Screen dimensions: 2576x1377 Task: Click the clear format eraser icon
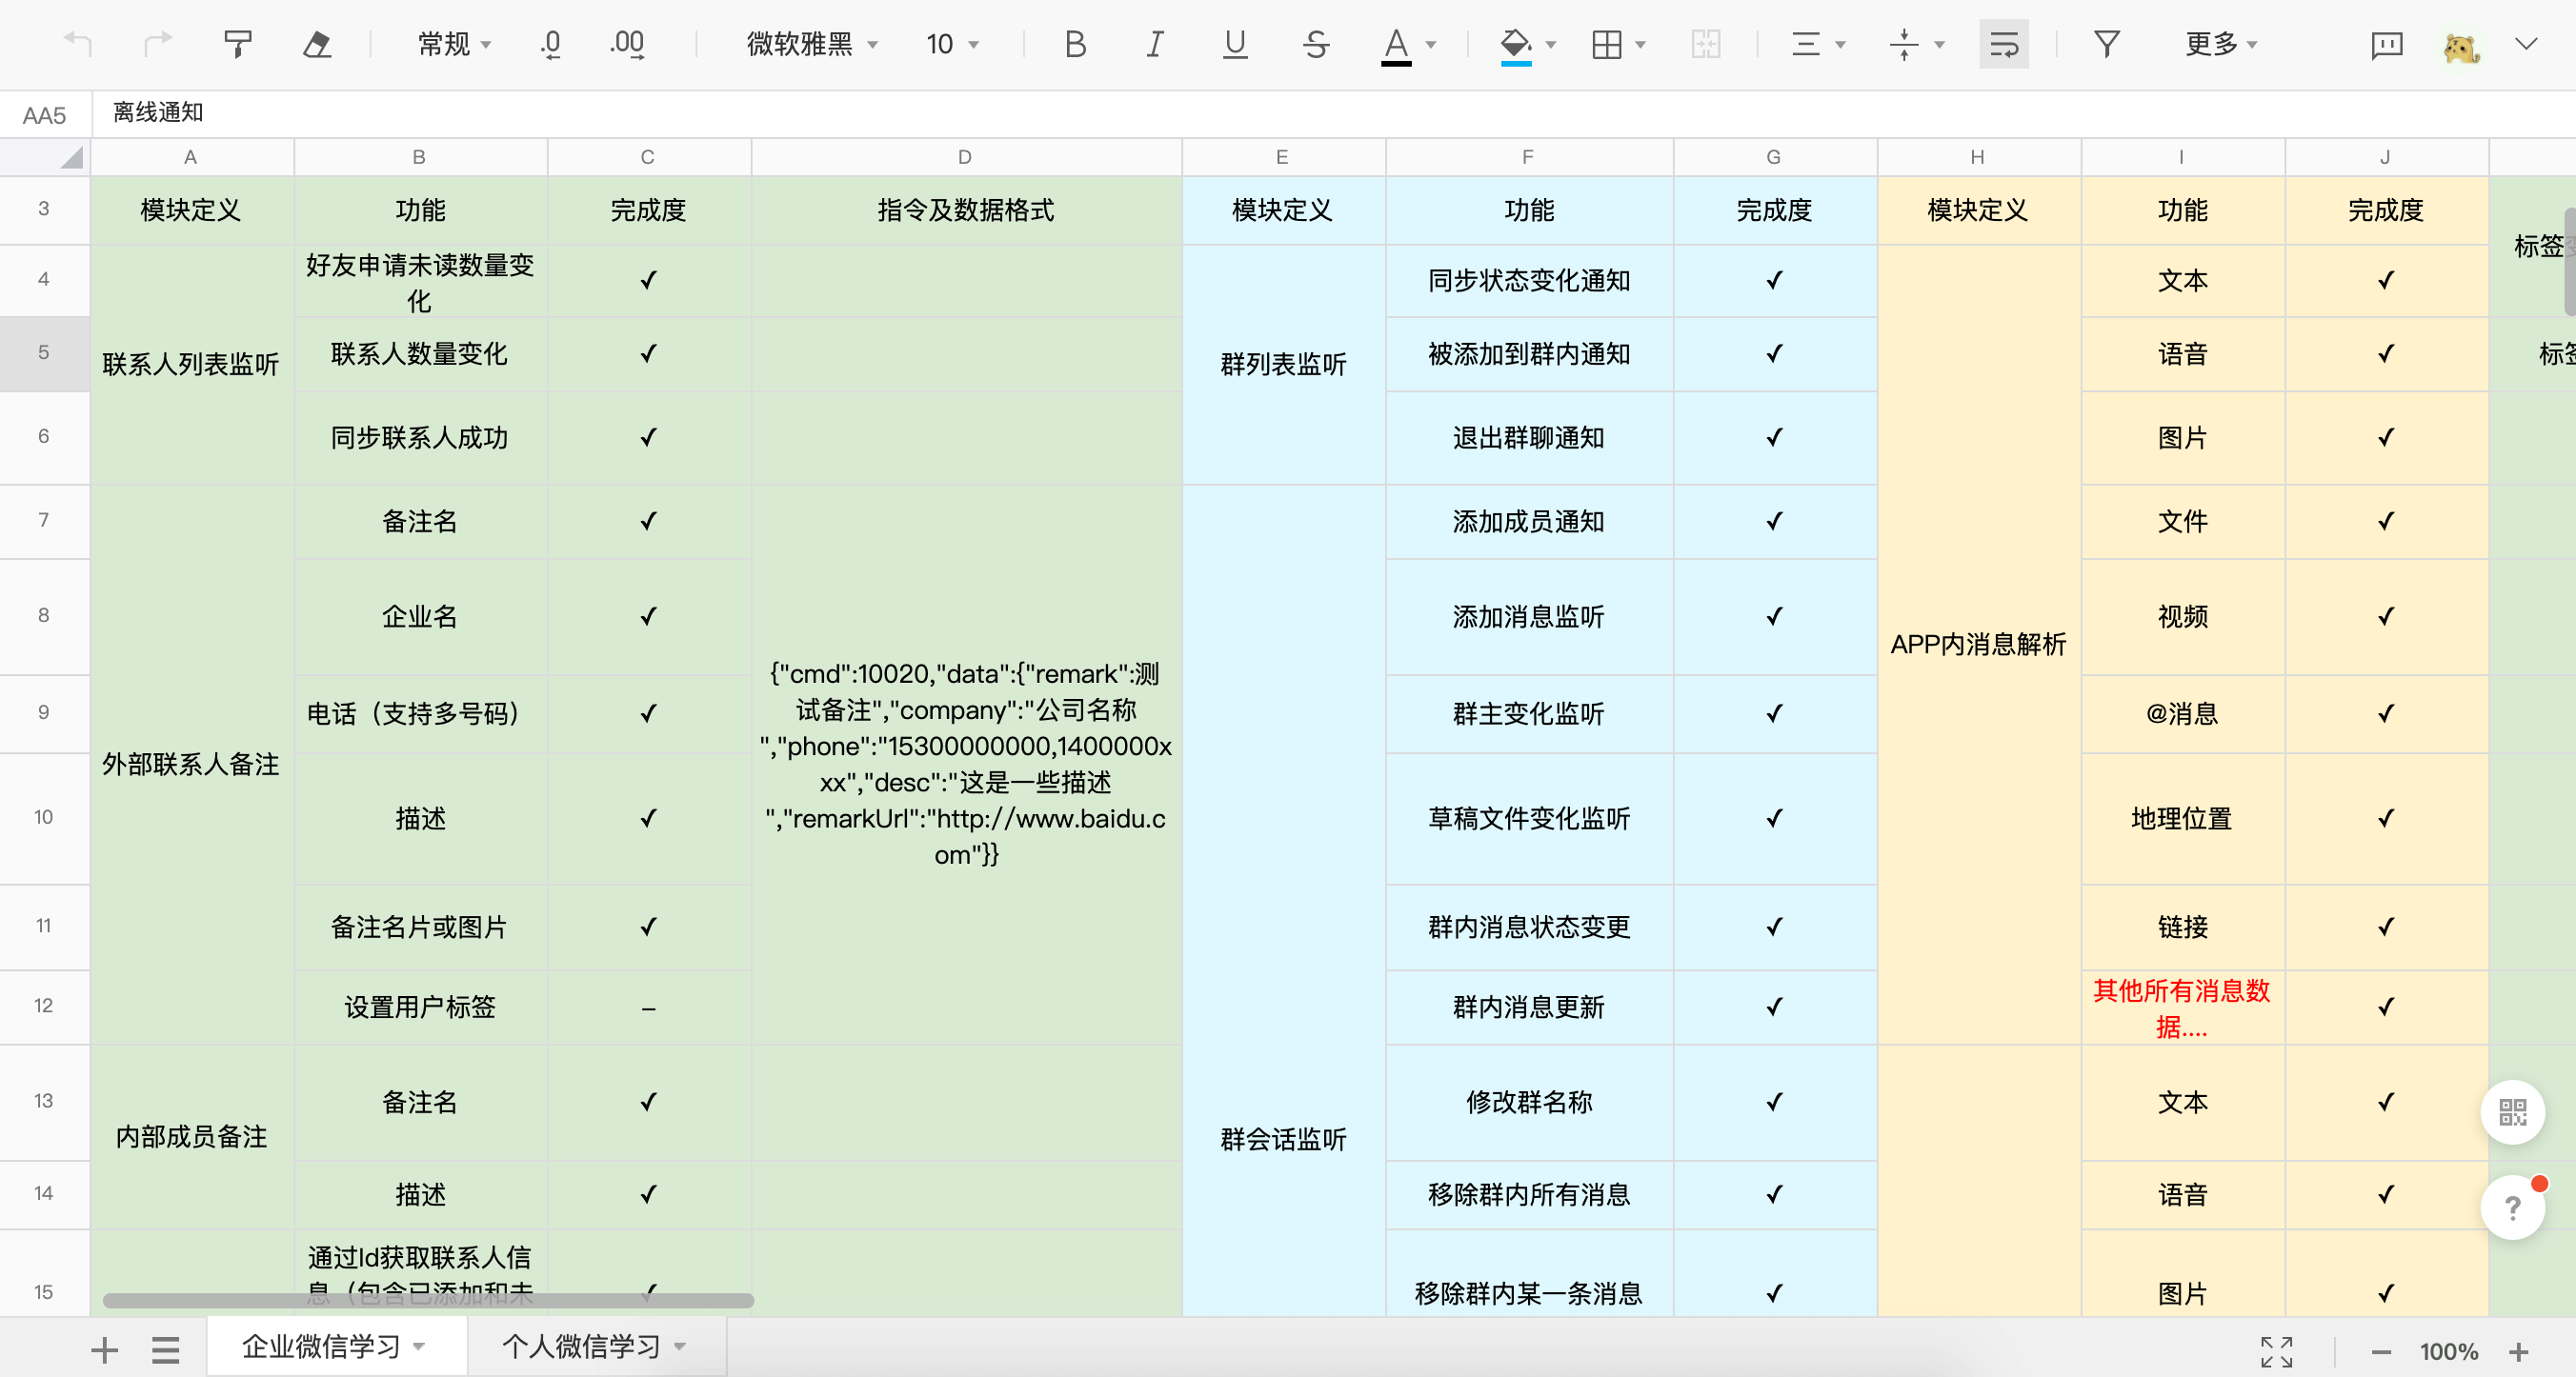tap(317, 44)
